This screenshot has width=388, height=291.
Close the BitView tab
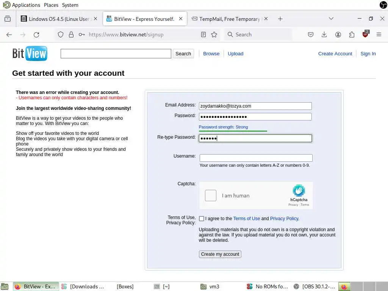[x=181, y=19]
